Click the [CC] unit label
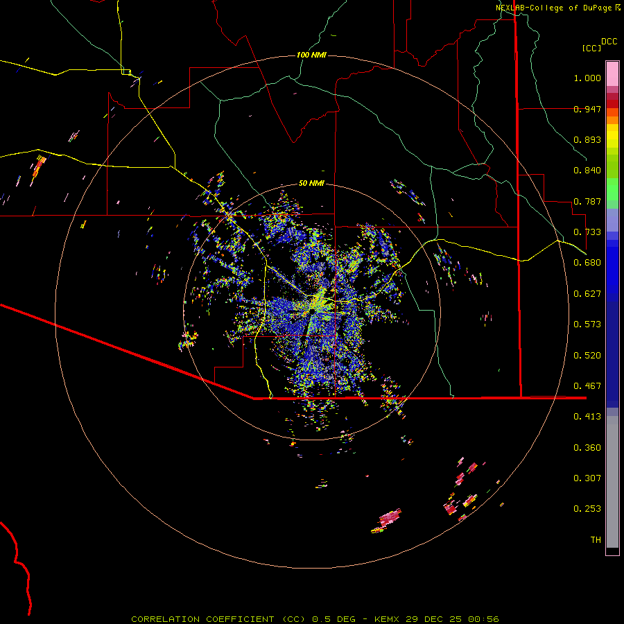This screenshot has height=624, width=624. click(x=591, y=48)
